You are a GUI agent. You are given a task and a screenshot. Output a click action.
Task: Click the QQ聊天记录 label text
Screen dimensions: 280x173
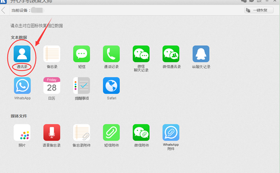201,67
